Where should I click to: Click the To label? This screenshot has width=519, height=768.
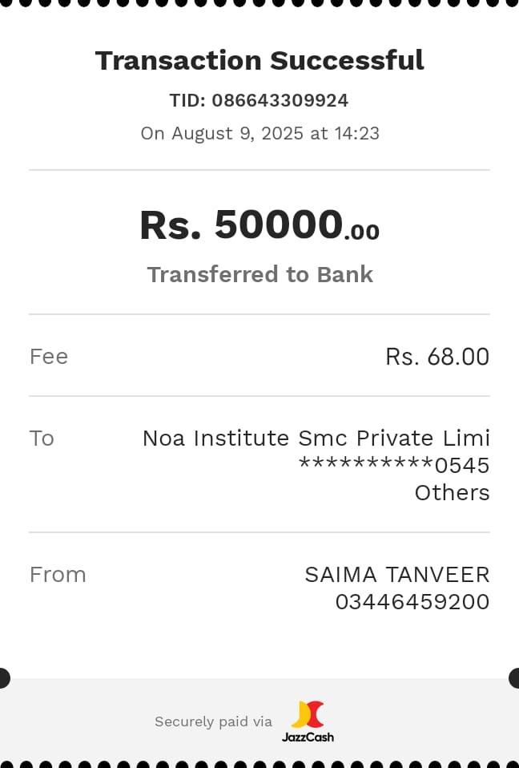coord(42,439)
